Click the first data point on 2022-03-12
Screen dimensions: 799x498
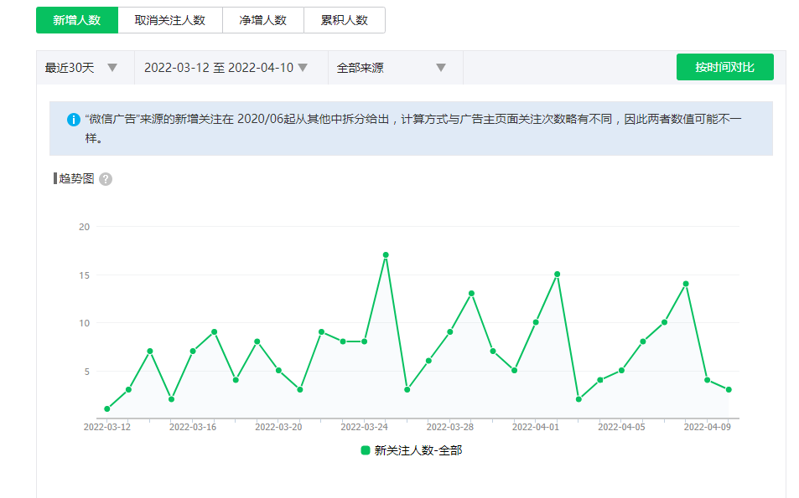[x=107, y=409]
